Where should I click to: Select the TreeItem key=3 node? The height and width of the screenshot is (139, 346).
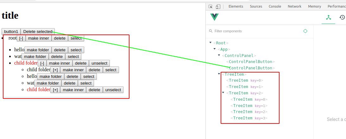[x=249, y=118]
